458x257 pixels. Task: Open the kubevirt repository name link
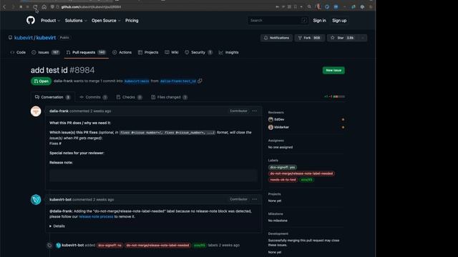pos(46,38)
